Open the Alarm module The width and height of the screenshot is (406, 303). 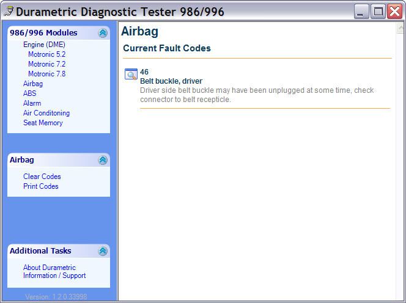(32, 103)
